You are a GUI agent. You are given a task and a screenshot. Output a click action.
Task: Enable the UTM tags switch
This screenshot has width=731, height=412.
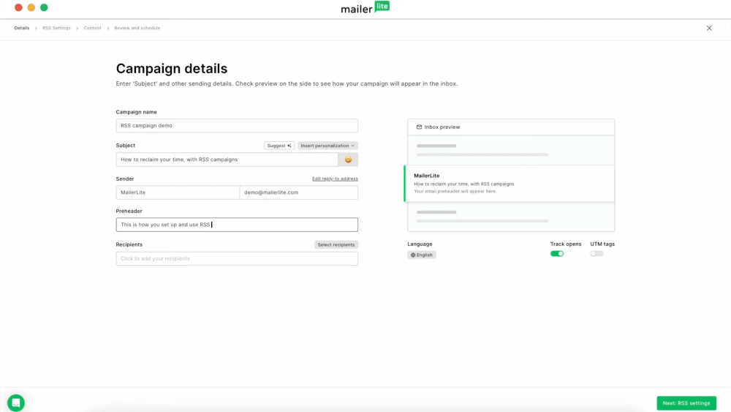(x=596, y=254)
